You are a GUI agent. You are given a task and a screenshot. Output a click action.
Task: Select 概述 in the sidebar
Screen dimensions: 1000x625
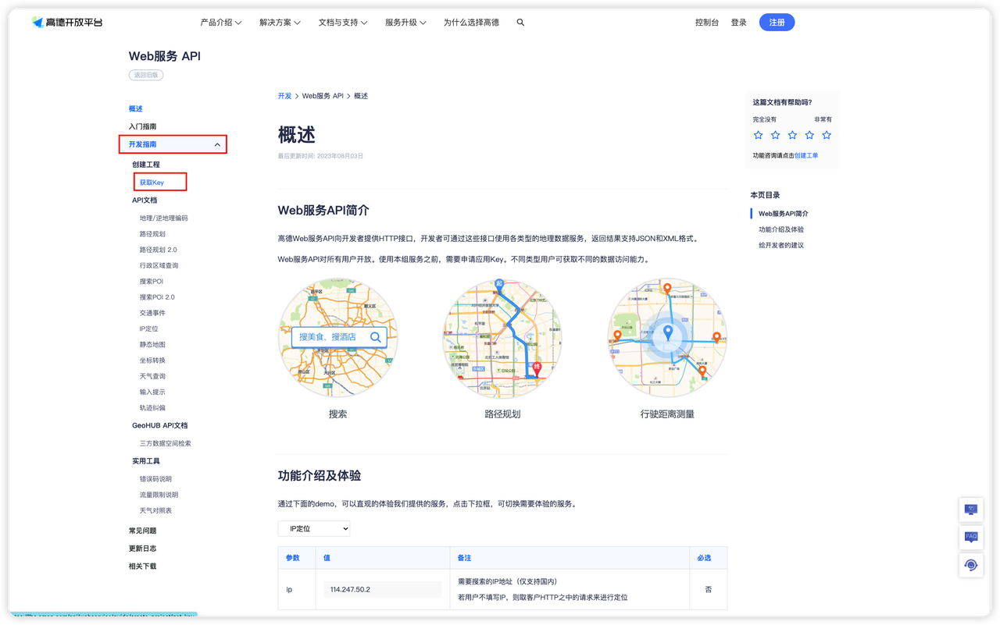tap(136, 108)
